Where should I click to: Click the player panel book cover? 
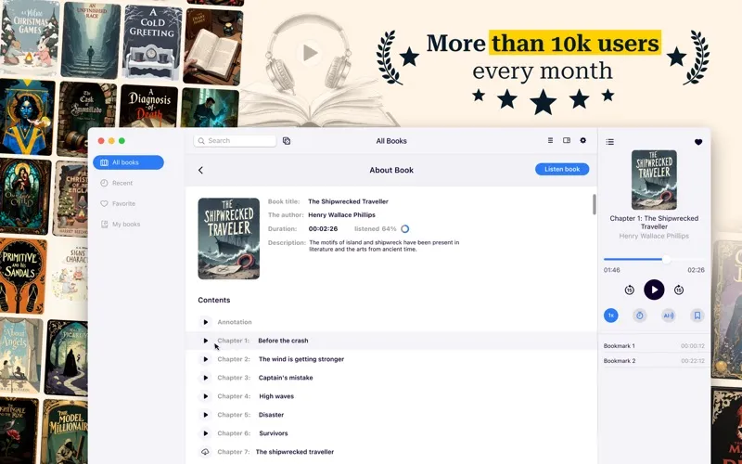click(654, 180)
